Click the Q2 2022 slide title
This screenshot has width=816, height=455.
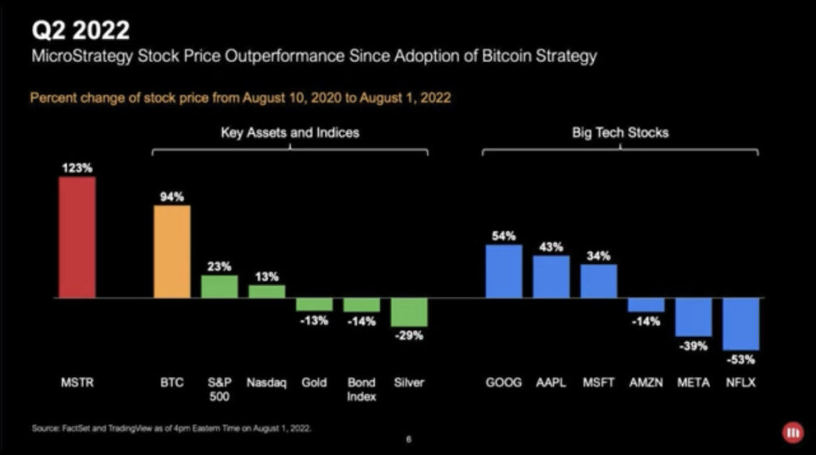[80, 31]
